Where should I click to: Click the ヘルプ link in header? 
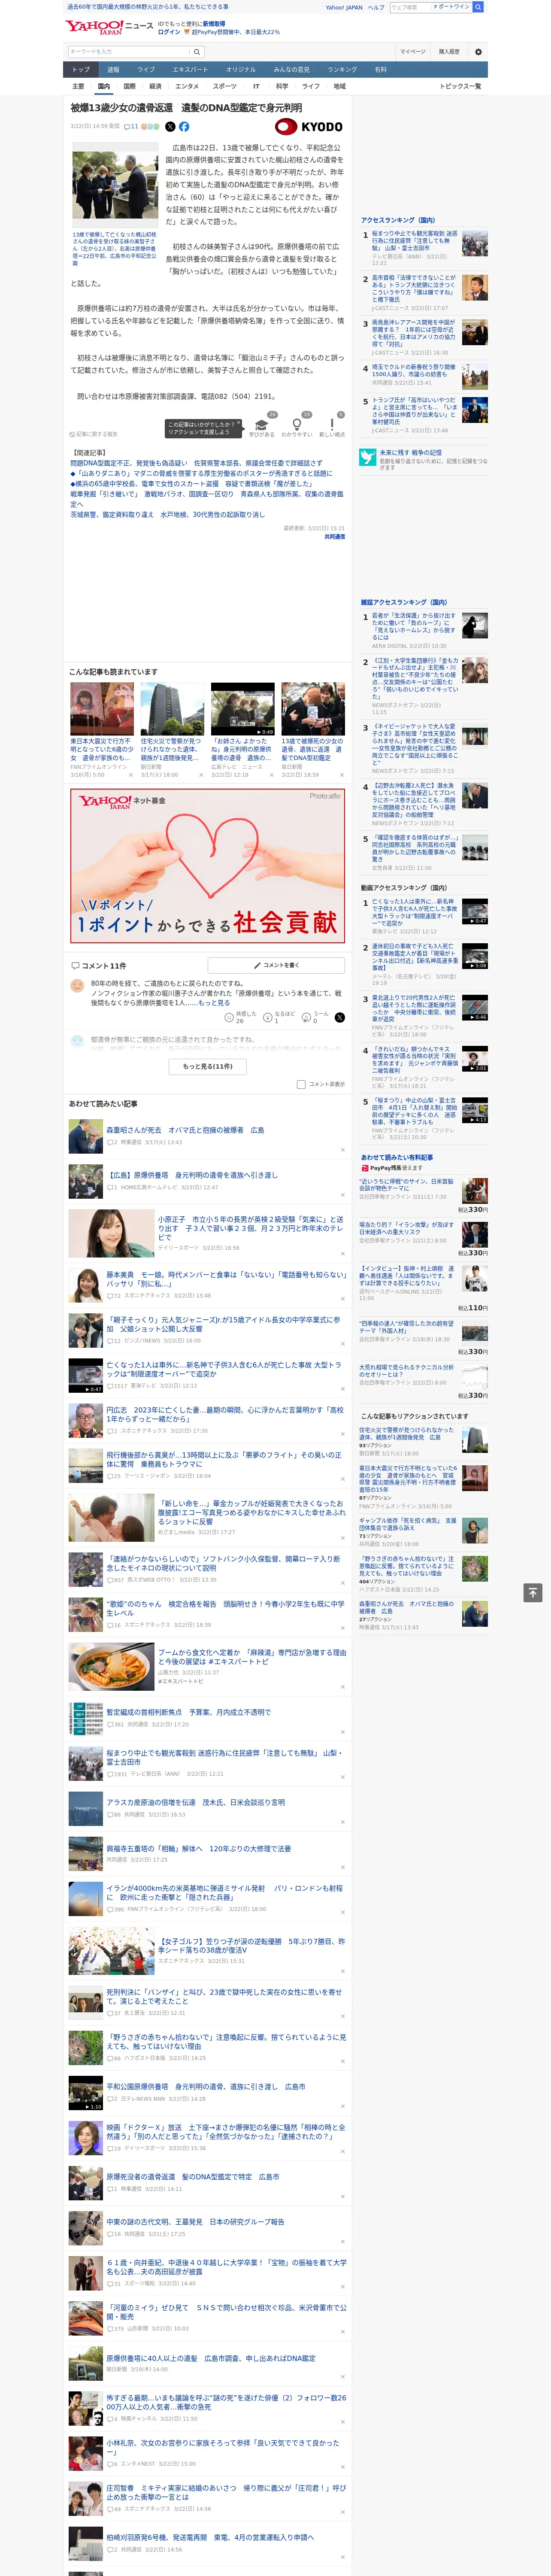pos(376,7)
